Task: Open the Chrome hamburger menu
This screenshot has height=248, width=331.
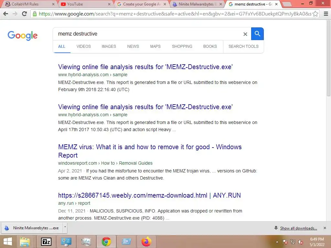Action: coord(326,14)
